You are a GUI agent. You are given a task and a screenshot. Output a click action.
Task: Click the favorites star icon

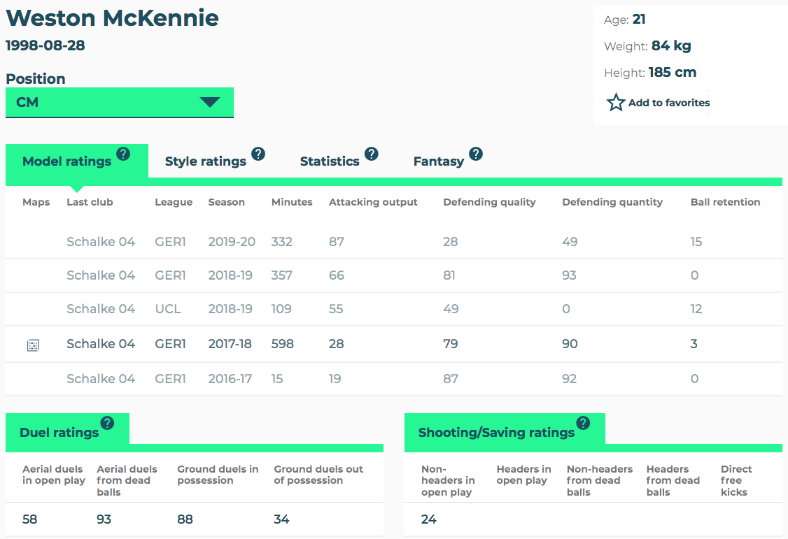pyautogui.click(x=615, y=102)
